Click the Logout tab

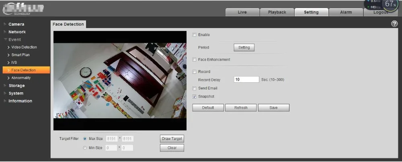point(381,12)
